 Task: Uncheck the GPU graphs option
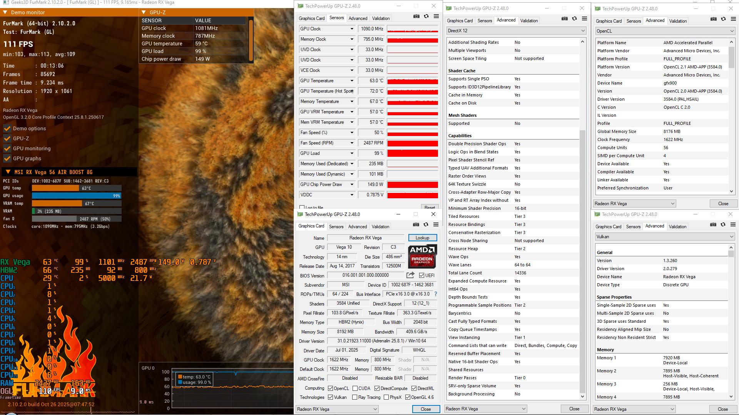coord(7,158)
